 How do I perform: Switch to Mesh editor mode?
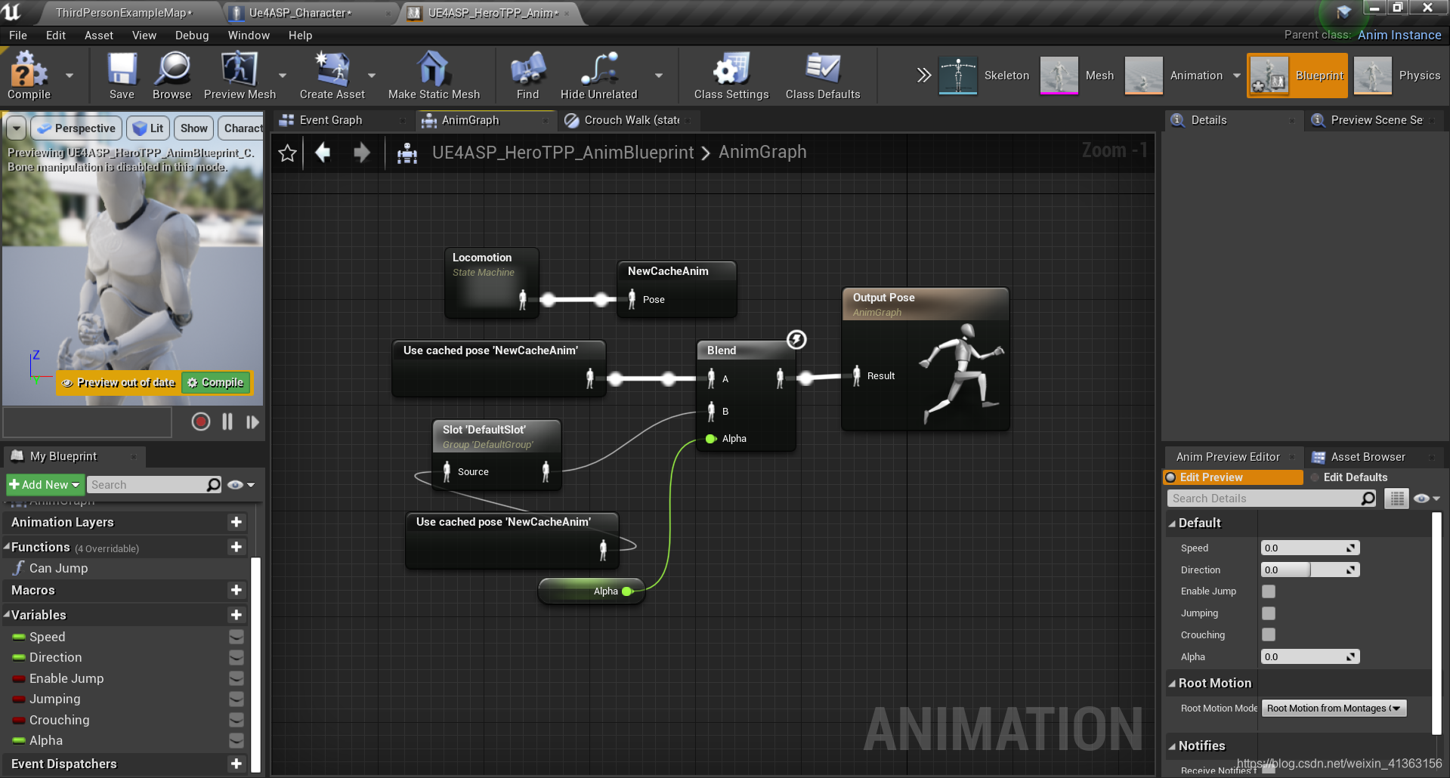[1077, 76]
